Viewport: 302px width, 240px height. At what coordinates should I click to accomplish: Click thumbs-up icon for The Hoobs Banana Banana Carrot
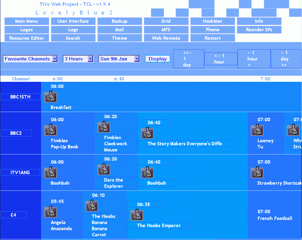92,206
